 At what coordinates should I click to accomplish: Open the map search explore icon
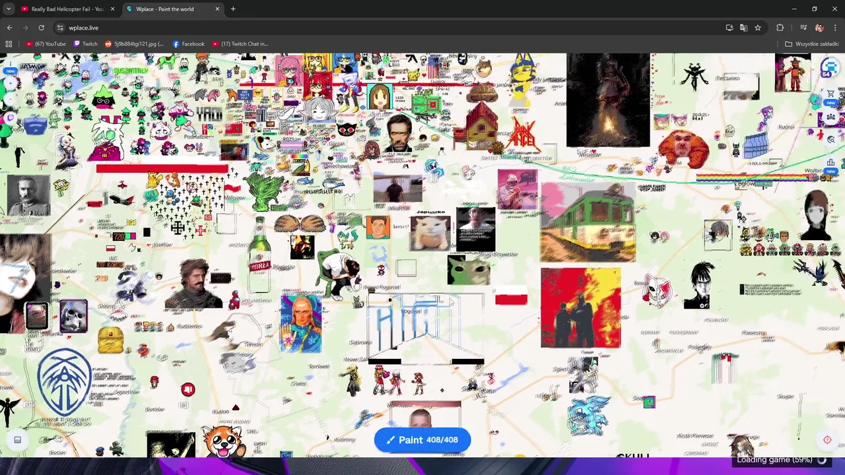coord(831,139)
